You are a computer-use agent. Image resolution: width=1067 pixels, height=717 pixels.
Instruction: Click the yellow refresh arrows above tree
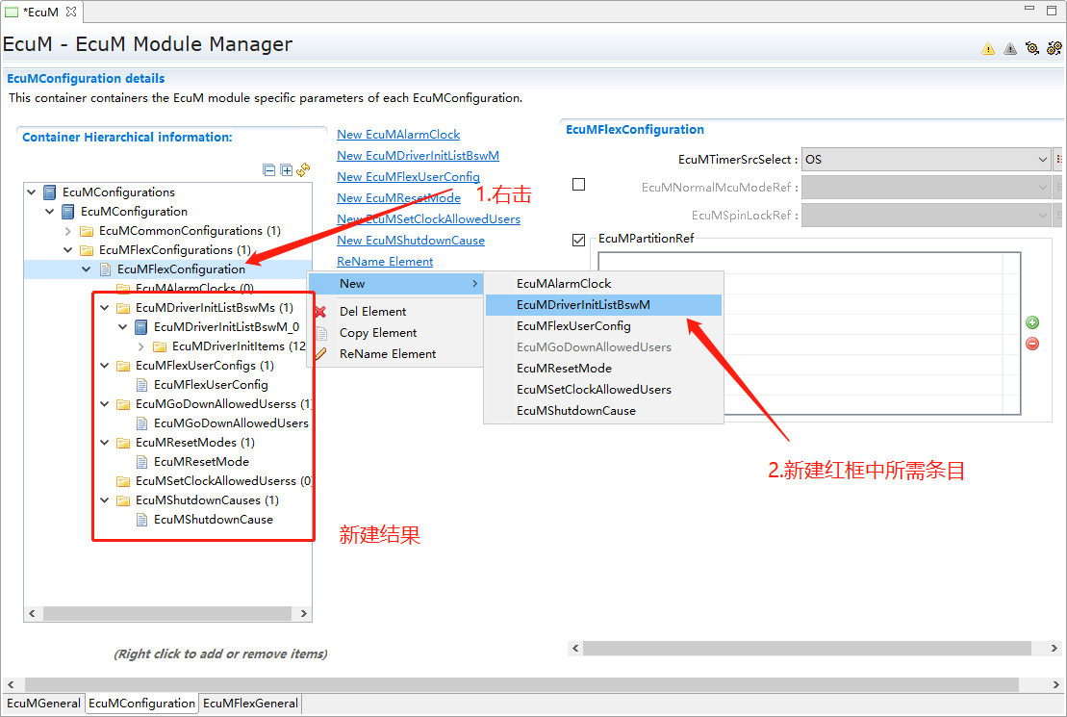[303, 170]
